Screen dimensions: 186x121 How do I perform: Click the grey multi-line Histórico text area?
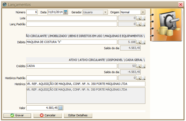(86, 96)
